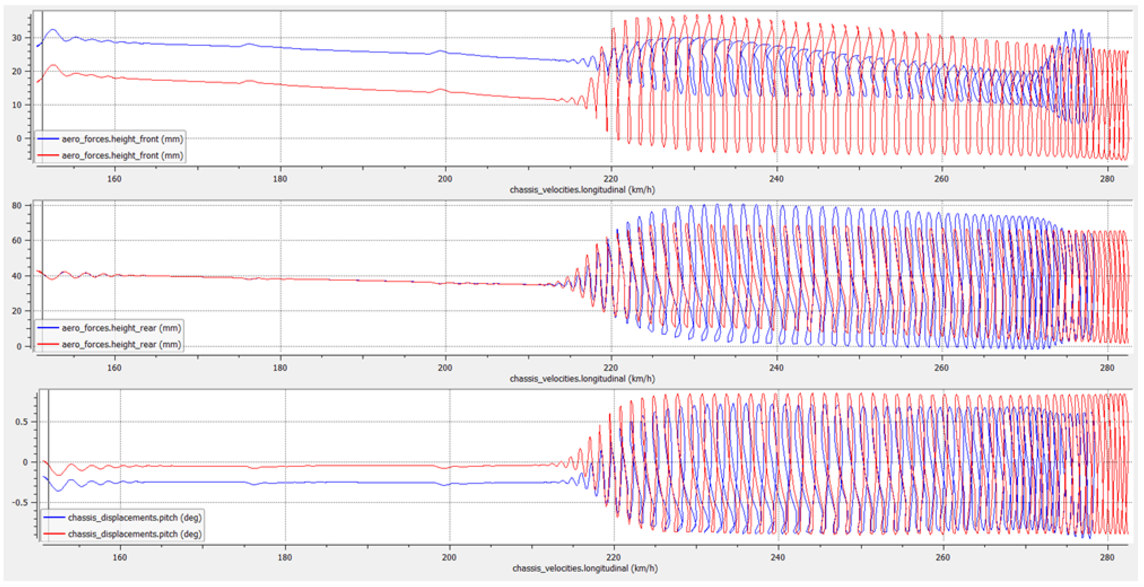Image resolution: width=1144 pixels, height=587 pixels.
Task: Click the 160 tick label on top plot
Action: pos(114,179)
